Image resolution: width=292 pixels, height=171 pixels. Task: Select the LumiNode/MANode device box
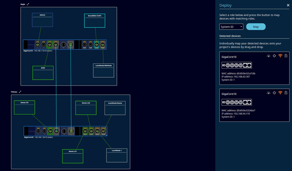[x=103, y=70]
